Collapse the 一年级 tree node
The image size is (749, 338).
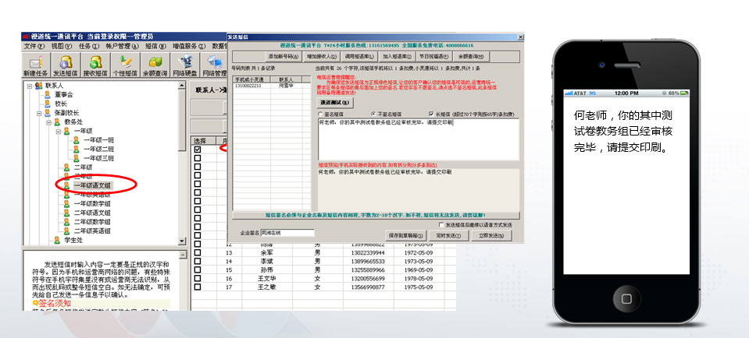[58, 132]
